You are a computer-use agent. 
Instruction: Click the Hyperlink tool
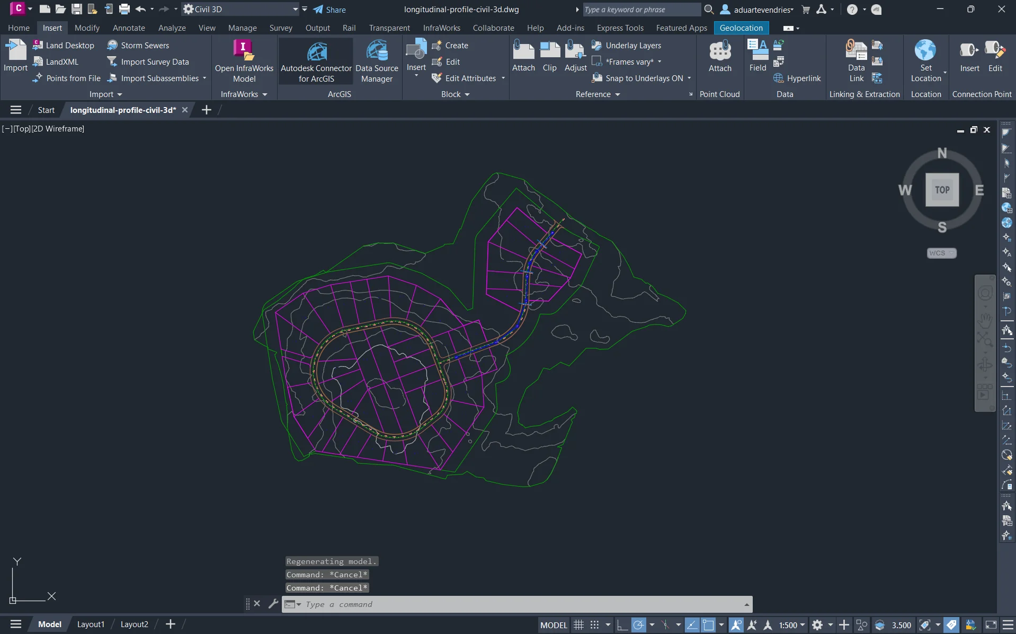pyautogui.click(x=797, y=78)
